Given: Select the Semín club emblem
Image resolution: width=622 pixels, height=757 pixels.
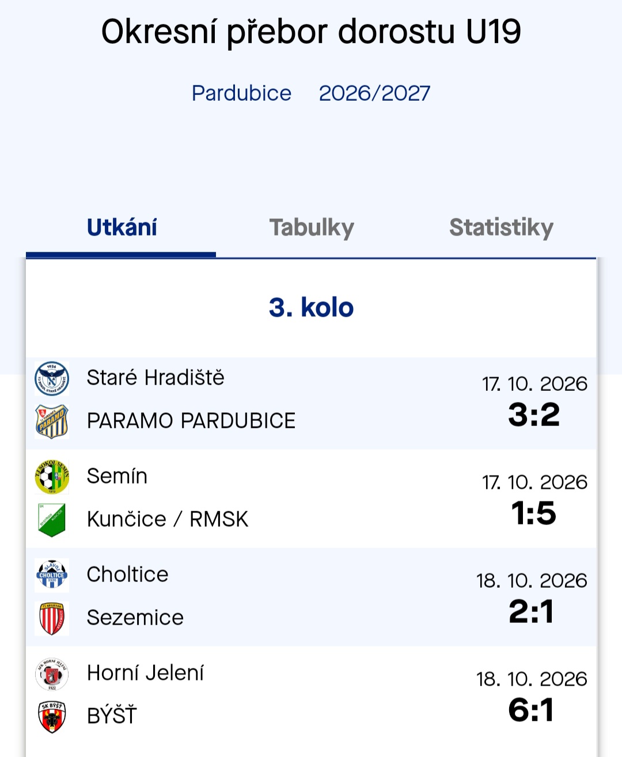Looking at the screenshot, I should coord(52,477).
